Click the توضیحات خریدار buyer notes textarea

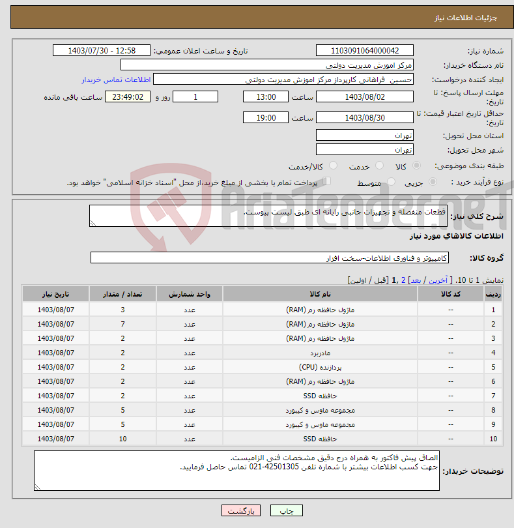click(x=236, y=471)
